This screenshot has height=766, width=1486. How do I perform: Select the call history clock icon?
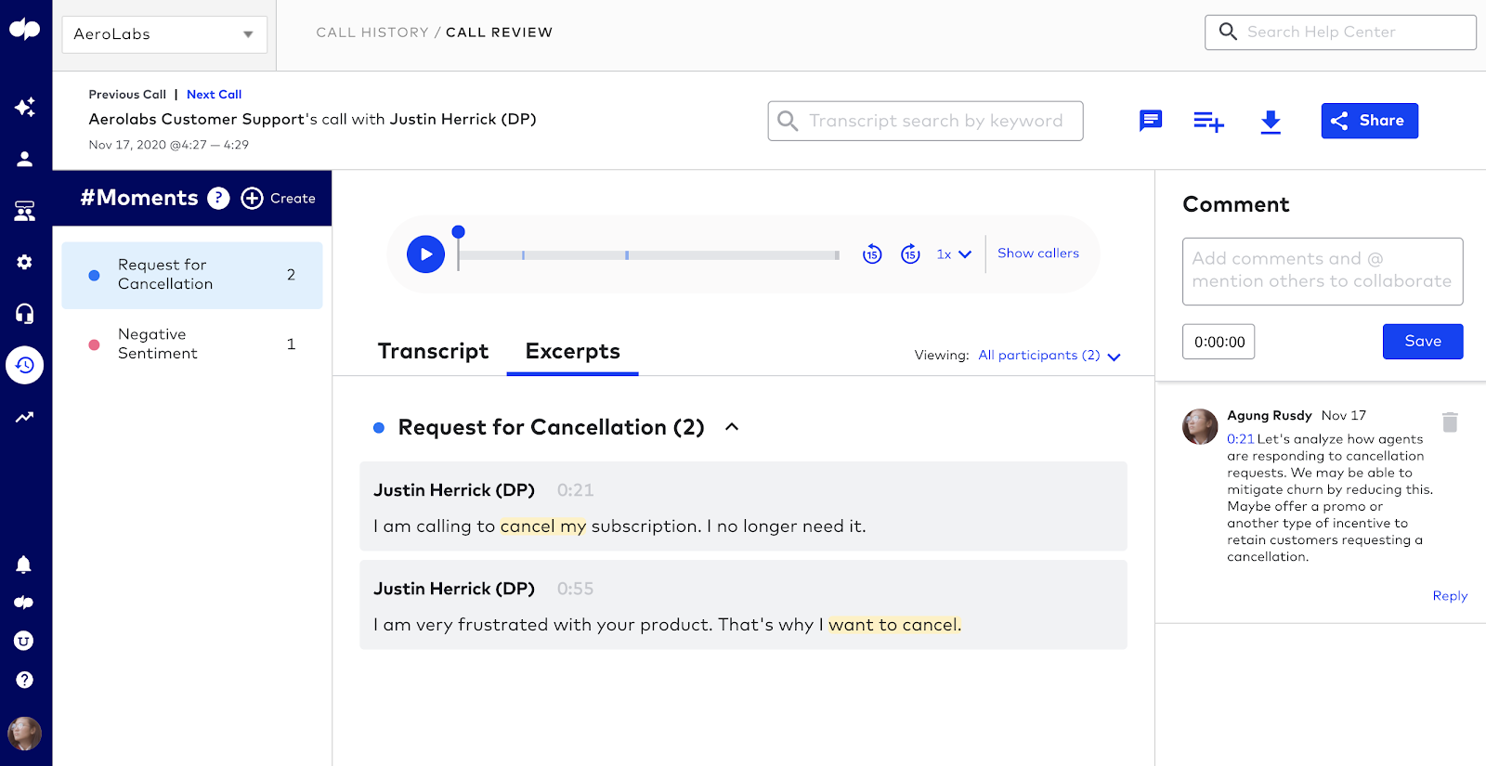click(x=25, y=365)
